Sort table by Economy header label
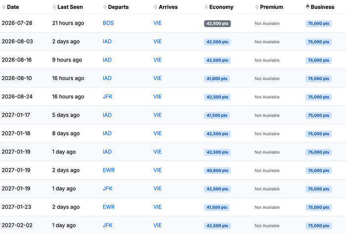The image size is (346, 234). click(x=221, y=7)
